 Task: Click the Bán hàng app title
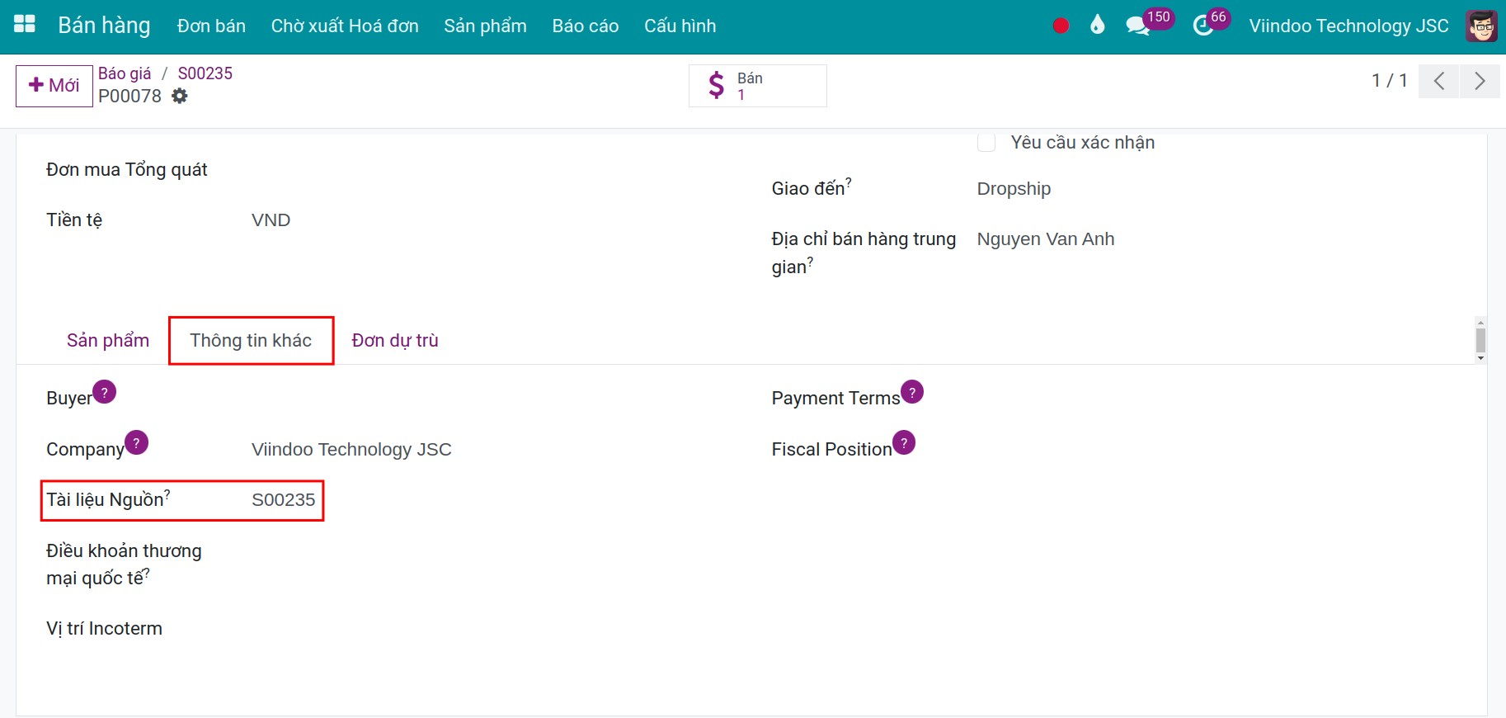[x=104, y=26]
